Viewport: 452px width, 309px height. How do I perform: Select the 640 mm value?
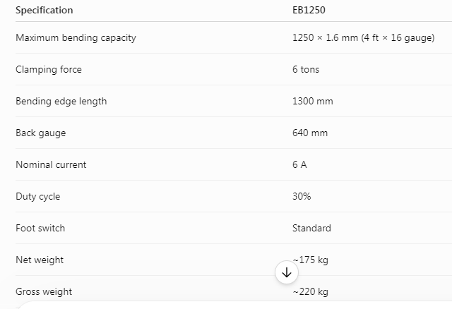(310, 133)
